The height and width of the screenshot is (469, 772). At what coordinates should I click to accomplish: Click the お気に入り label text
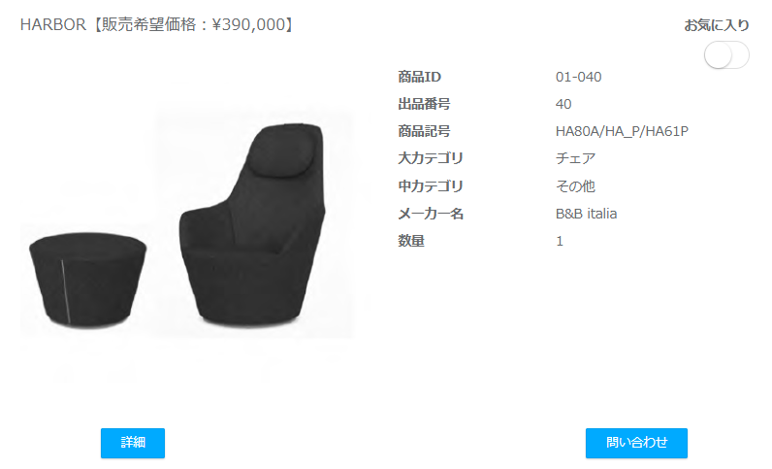point(717,25)
